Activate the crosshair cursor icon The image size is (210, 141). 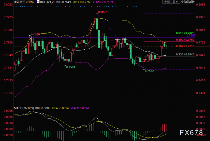pos(182,2)
